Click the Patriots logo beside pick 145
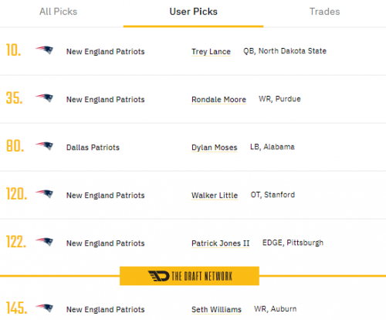This screenshot has width=386, height=320. [x=44, y=308]
